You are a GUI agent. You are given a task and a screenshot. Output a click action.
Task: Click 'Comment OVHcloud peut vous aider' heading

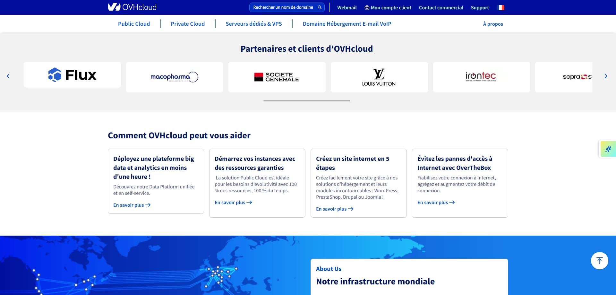point(179,135)
